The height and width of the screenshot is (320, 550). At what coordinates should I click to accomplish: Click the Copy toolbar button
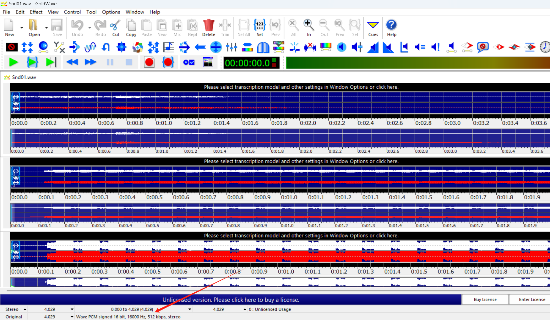(131, 28)
